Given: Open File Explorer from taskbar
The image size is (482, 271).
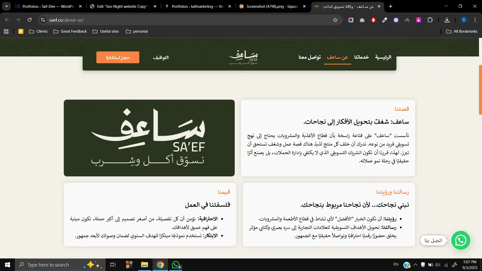Looking at the screenshot, I should tap(144, 265).
